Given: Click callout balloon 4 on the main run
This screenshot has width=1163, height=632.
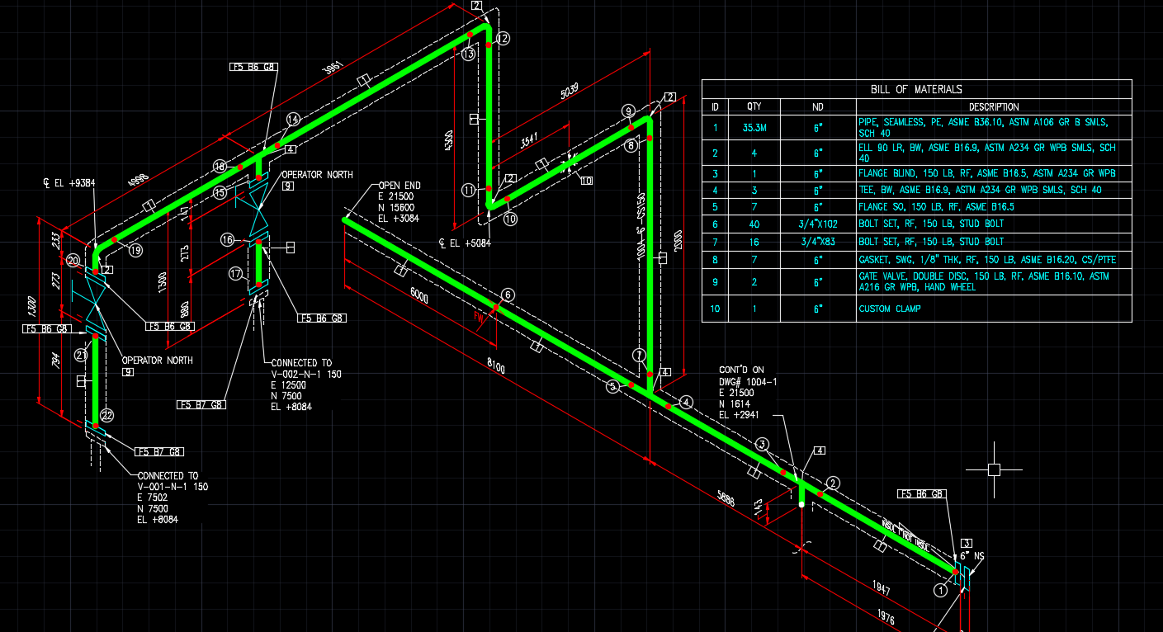Looking at the screenshot, I should (687, 403).
